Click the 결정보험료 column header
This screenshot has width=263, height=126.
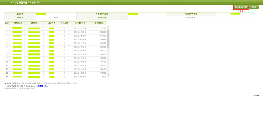point(99,23)
